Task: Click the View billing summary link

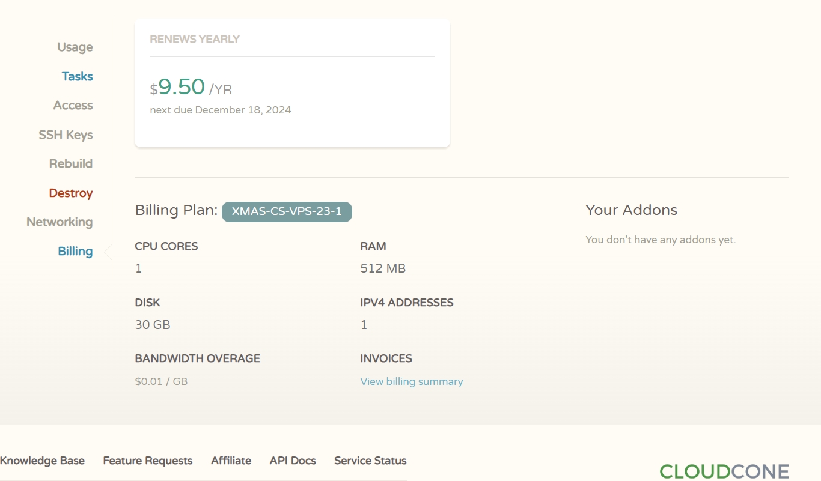Action: click(x=412, y=381)
